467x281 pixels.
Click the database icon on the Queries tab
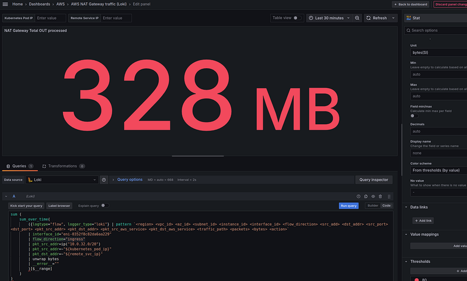[x=8, y=166]
